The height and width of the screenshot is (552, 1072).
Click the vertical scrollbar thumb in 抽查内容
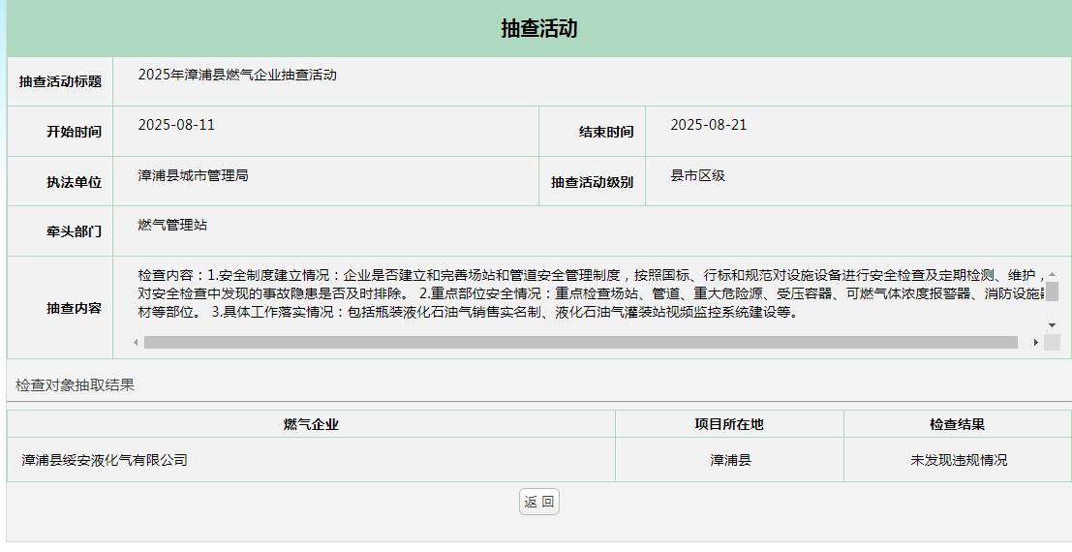[1052, 292]
